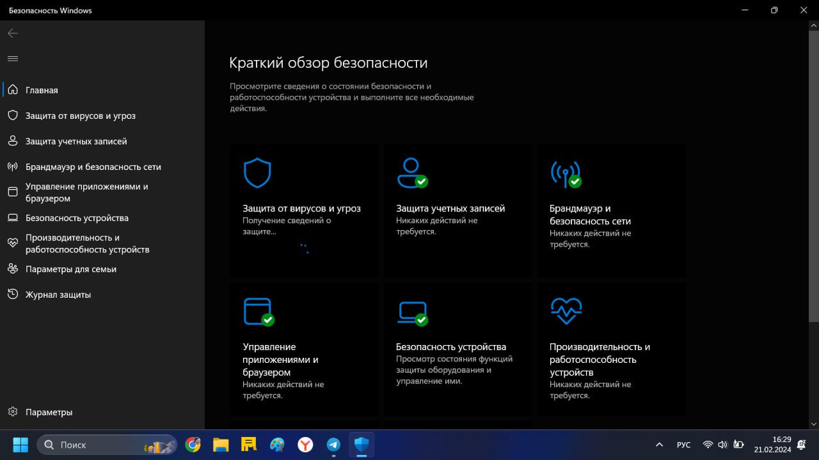The height and width of the screenshot is (460, 819).
Task: Open the notification bell in taskbar
Action: tap(801, 445)
